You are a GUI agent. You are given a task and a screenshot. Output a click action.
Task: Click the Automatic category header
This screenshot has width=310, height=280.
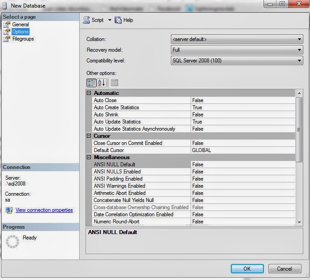[191, 93]
